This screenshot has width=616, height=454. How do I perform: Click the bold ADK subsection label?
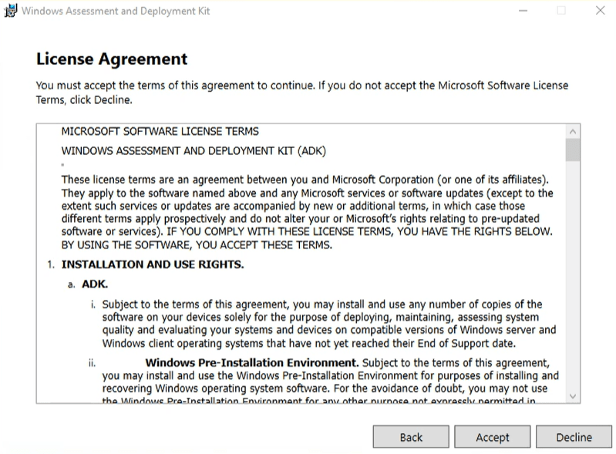coord(95,284)
